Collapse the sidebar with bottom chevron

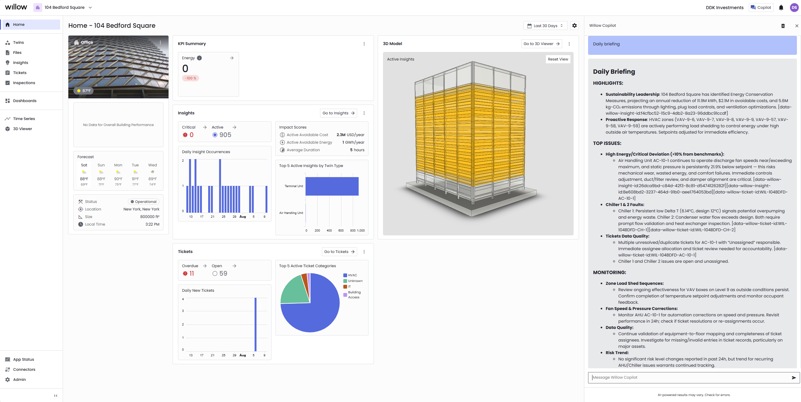[56, 395]
